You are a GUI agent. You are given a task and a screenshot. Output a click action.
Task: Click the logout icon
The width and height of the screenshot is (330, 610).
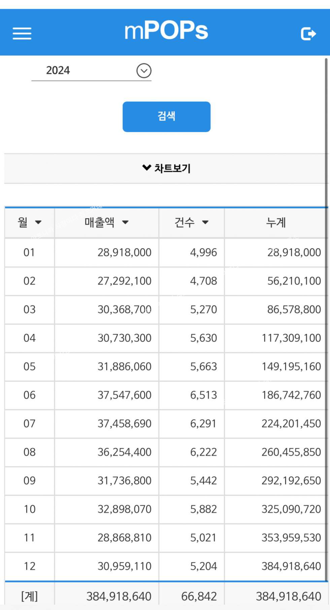click(x=308, y=34)
